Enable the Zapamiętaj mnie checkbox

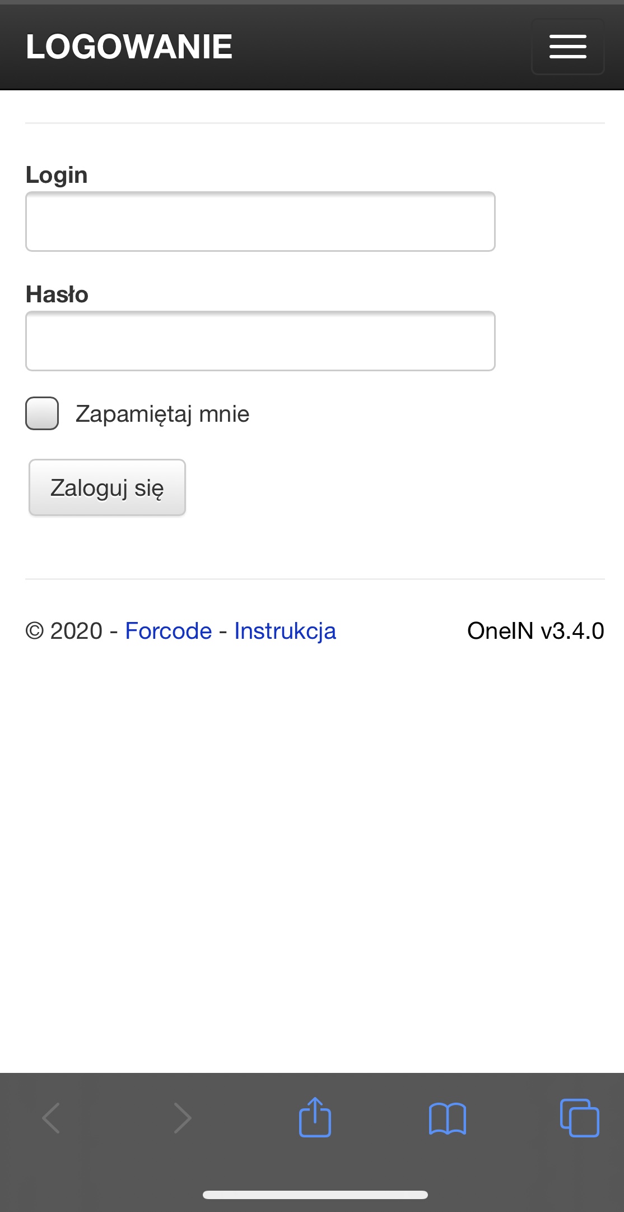(x=42, y=413)
